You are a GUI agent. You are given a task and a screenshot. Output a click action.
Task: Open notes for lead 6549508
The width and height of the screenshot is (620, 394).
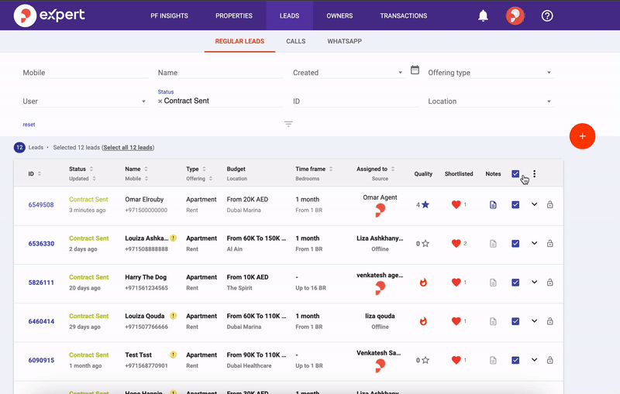[x=493, y=205]
